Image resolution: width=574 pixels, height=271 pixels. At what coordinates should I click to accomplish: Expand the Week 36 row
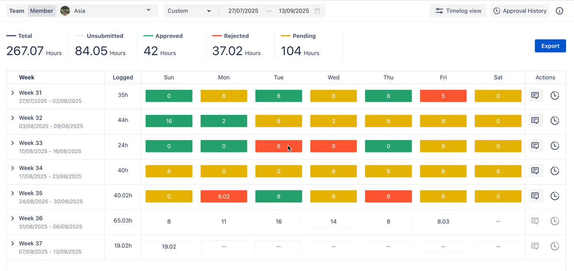[12, 218]
